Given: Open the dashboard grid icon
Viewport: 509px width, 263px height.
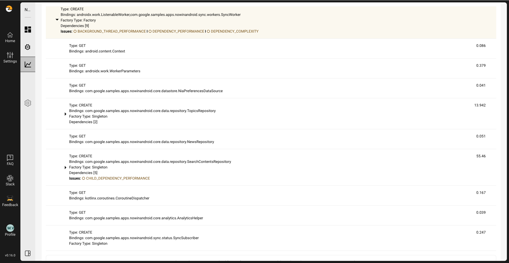Looking at the screenshot, I should (x=28, y=29).
